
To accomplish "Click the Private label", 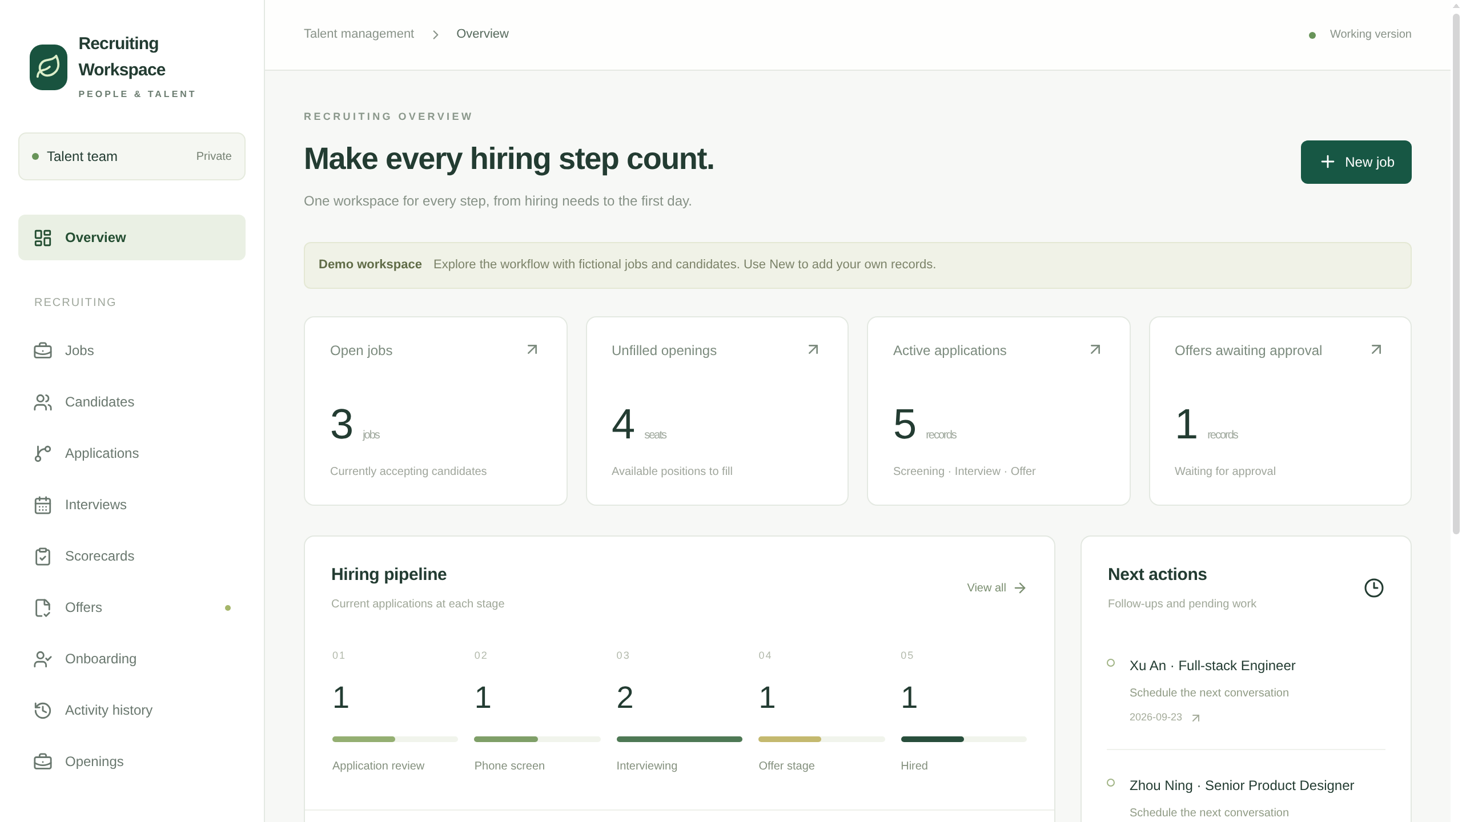I will click(x=214, y=156).
